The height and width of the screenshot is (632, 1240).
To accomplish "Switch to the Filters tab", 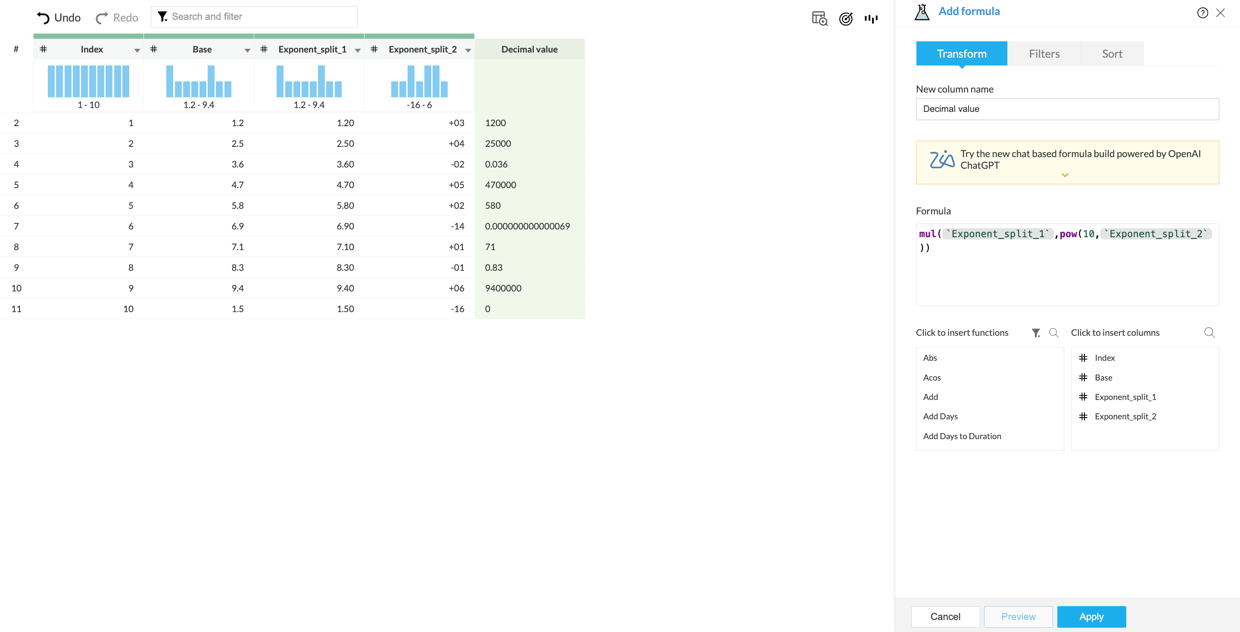I will pos(1044,54).
